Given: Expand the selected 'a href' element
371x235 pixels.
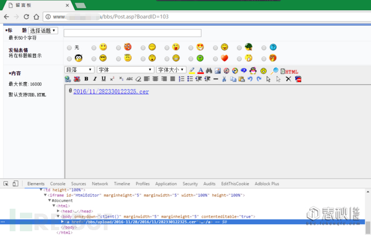Looking at the screenshot, I should click(62, 222).
